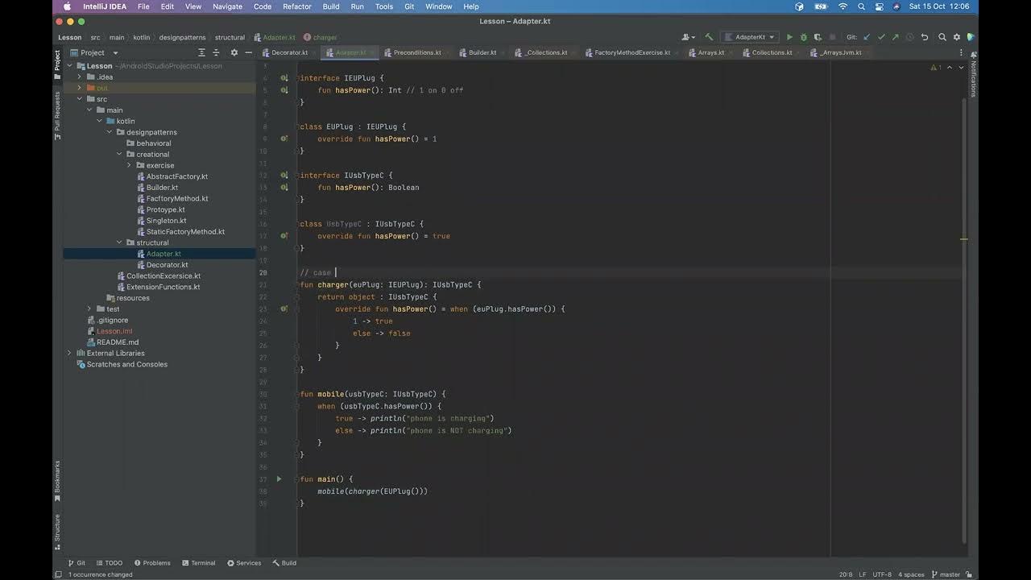Toggle the Pull Requests side panel
Screen dimensions: 1031x580
(57, 115)
